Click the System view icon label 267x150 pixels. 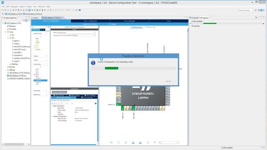point(150,27)
